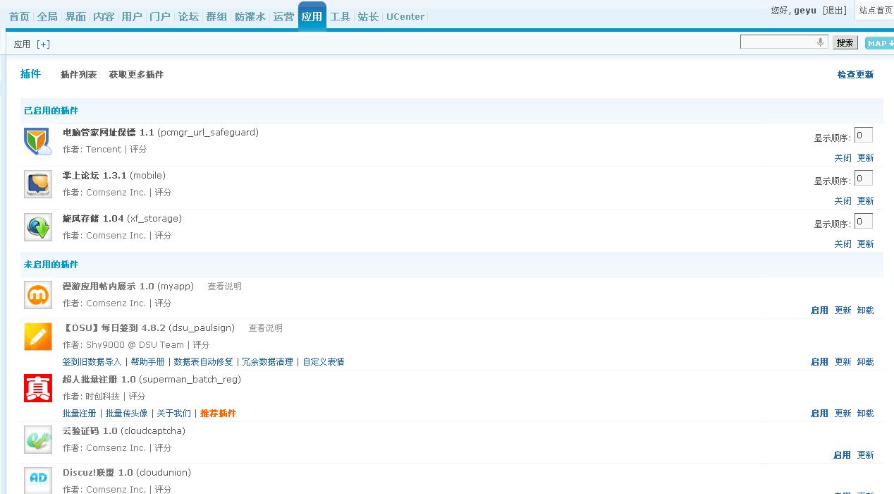The height and width of the screenshot is (494, 894).
Task: Switch to the 插件列表 tab
Action: click(x=79, y=75)
